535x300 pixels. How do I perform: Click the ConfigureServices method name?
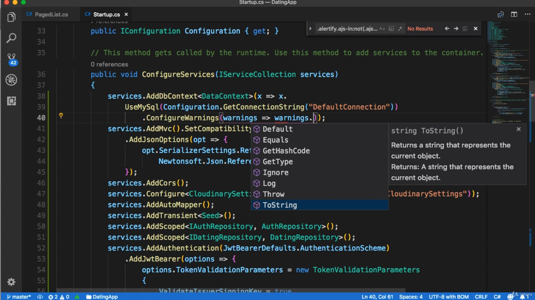pos(178,74)
